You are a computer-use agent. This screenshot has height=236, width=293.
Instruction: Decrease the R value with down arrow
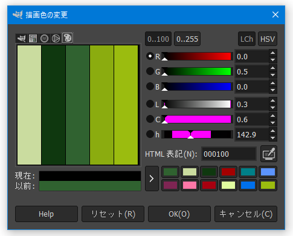(x=273, y=60)
